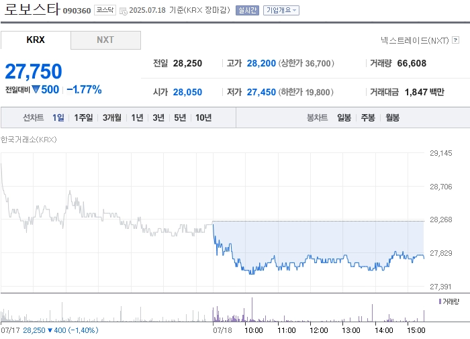Click the NXT help question-mark icon
The width and height of the screenshot is (470, 339).
pos(456,40)
